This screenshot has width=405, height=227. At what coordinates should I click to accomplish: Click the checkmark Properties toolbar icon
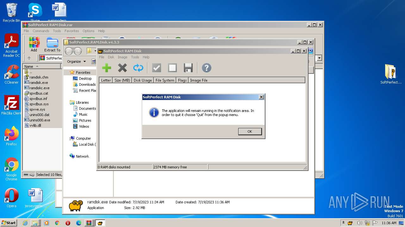click(x=157, y=68)
